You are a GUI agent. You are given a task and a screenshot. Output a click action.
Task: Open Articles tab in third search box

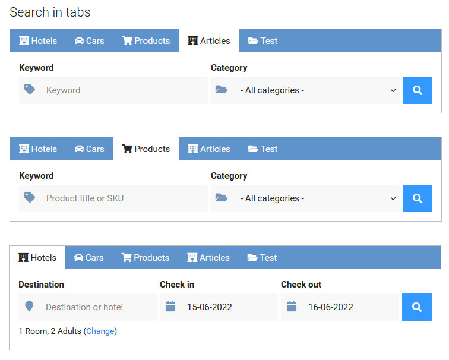tap(208, 257)
